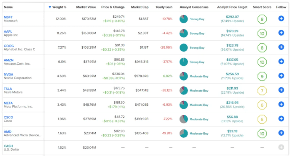View CSCO analyst consensus pie chart
The image size is (290, 156).
(184, 119)
